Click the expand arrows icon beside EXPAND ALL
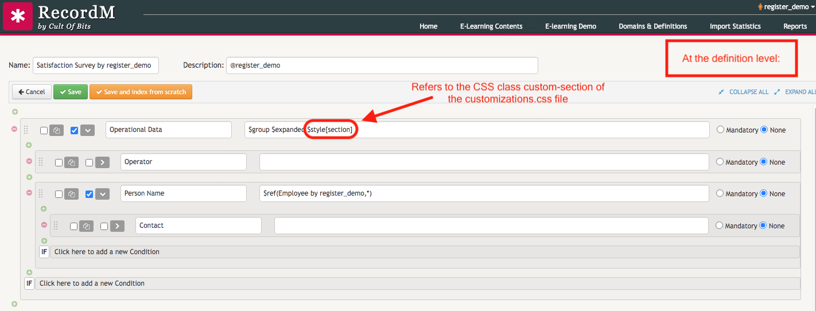 tap(777, 92)
